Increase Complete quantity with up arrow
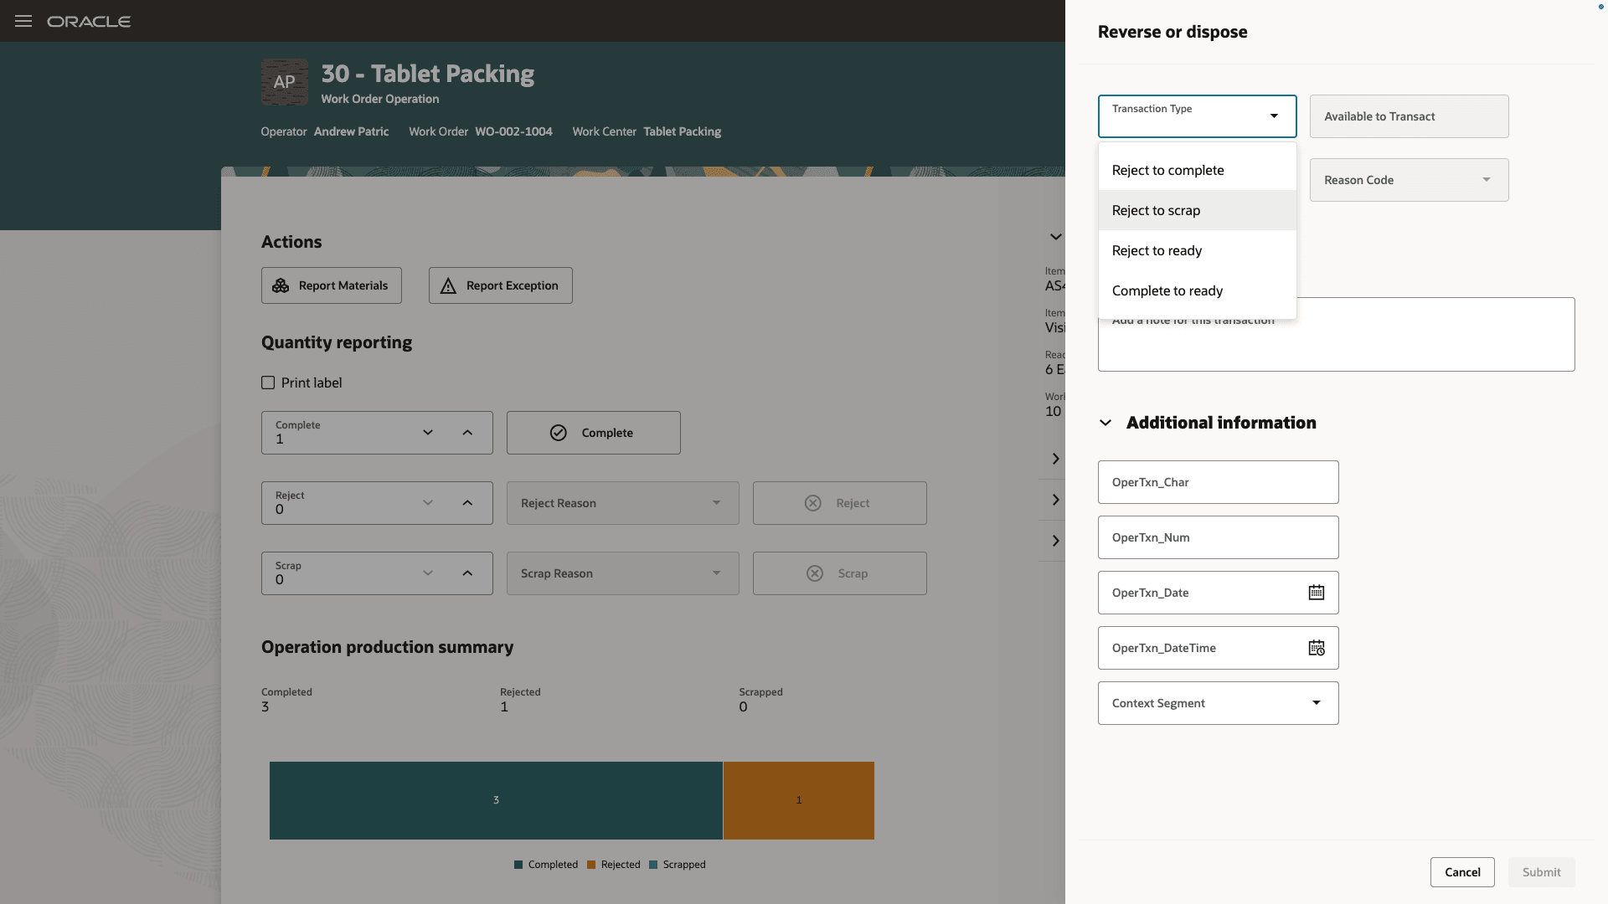 [x=467, y=433]
